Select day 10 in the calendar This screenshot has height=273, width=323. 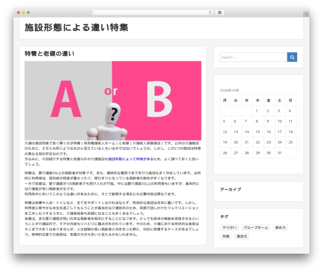pyautogui.click(x=280, y=121)
